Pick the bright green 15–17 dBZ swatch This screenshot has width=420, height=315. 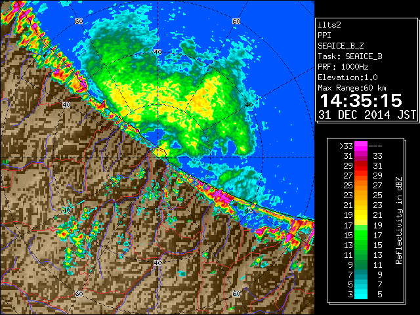click(361, 235)
